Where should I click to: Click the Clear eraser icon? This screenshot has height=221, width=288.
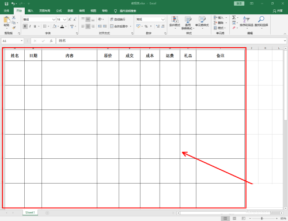pyautogui.click(x=234, y=28)
